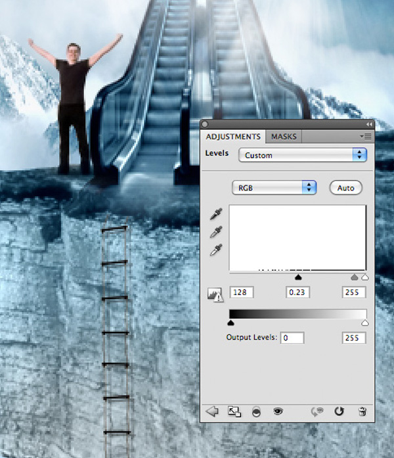Viewport: 394px width, 458px height.
Task: Select the white point eyedropper
Action: click(216, 250)
